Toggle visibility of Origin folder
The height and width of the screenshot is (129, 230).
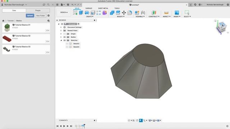(65, 34)
